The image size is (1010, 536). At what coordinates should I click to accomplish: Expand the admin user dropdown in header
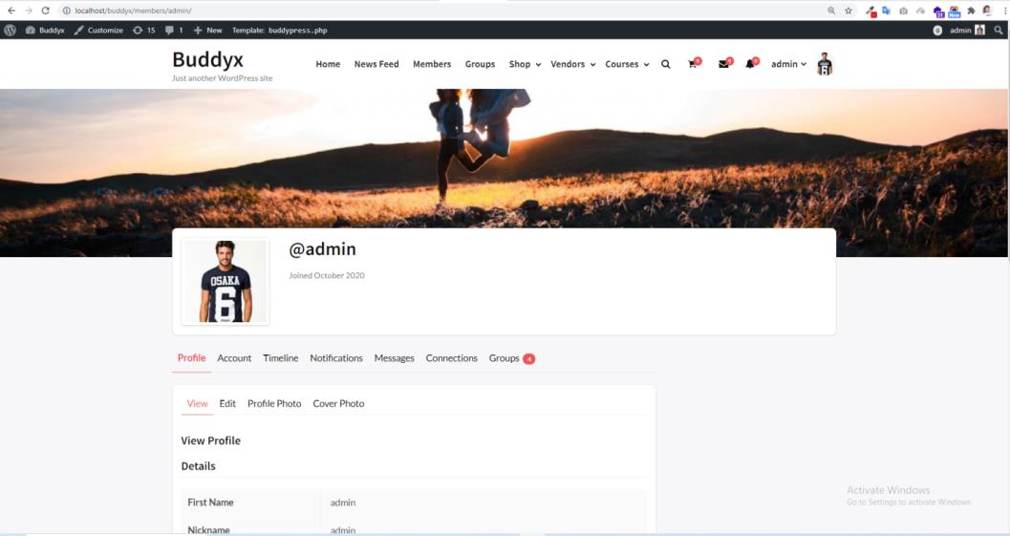788,64
